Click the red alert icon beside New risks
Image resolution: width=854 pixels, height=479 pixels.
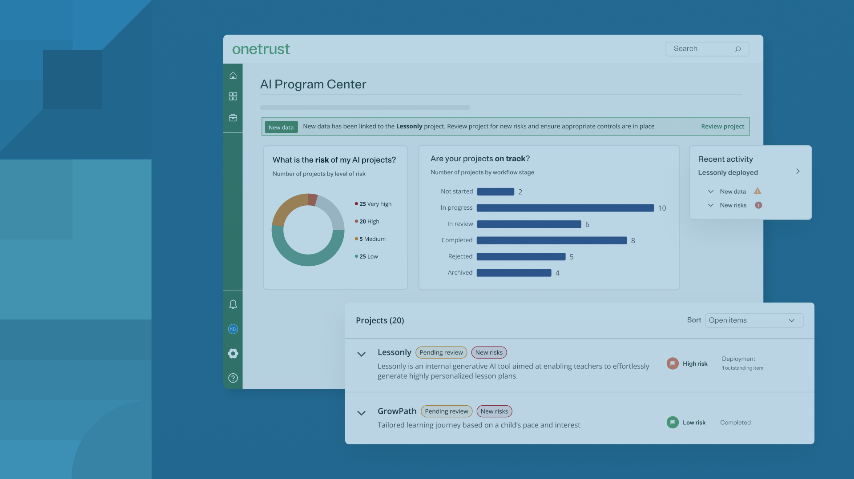758,205
